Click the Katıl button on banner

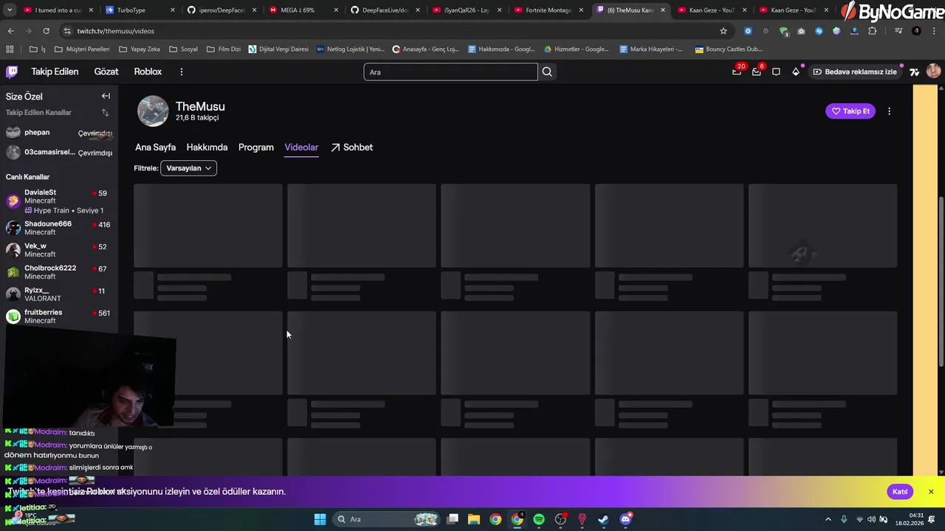tap(900, 492)
